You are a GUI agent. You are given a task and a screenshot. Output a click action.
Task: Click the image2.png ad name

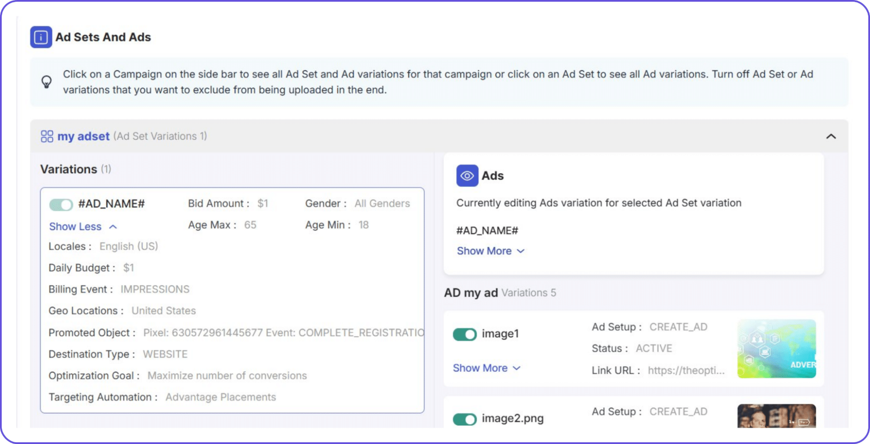[x=513, y=418]
